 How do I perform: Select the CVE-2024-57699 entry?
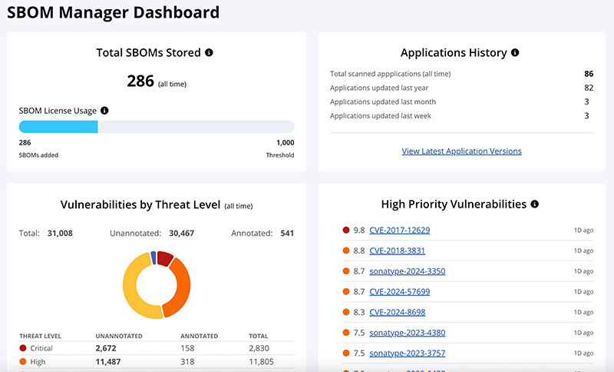[399, 292]
